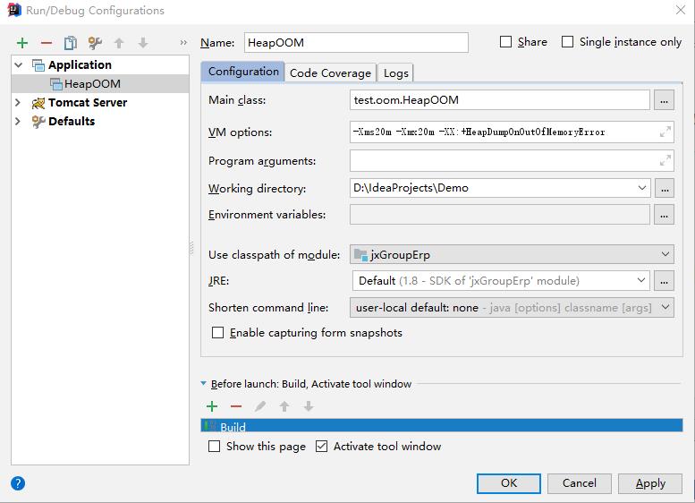695x503 pixels.
Task: Click the Tomcat Server cat icon
Action: click(38, 103)
